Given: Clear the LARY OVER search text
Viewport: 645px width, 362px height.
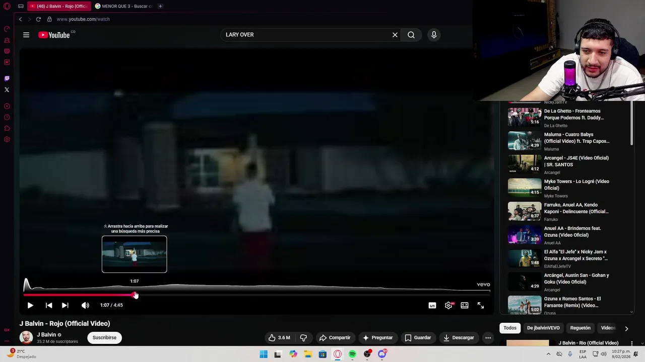Looking at the screenshot, I should click(395, 35).
